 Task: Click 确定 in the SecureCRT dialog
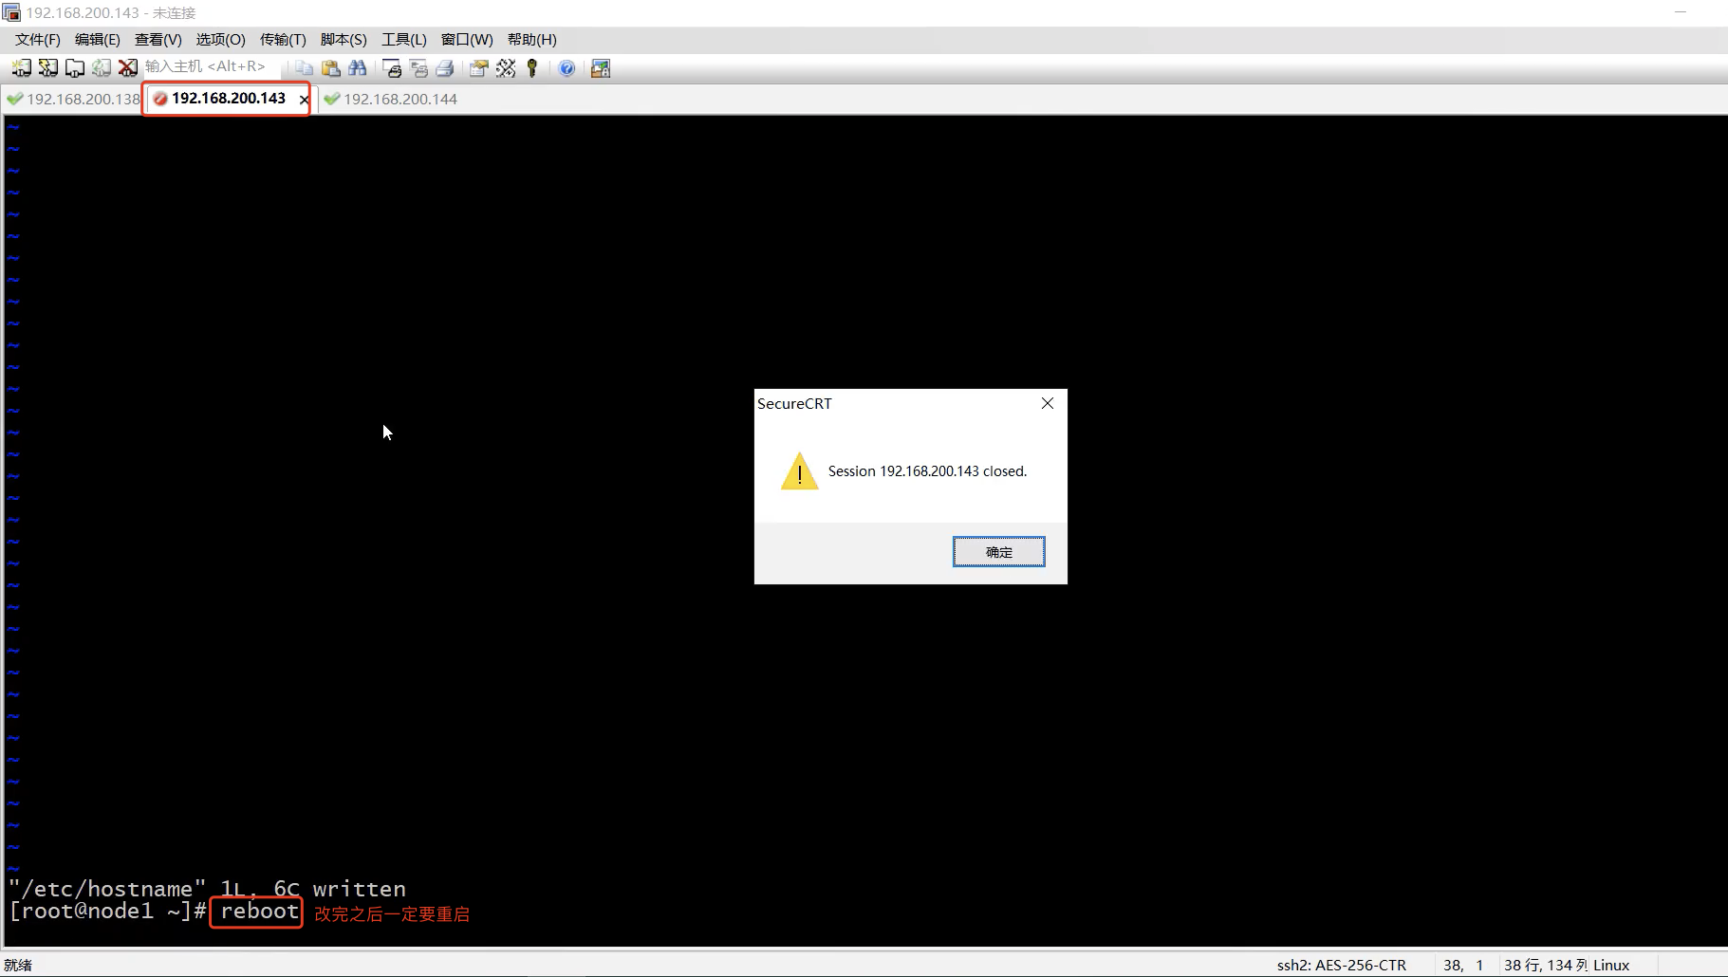(x=999, y=552)
